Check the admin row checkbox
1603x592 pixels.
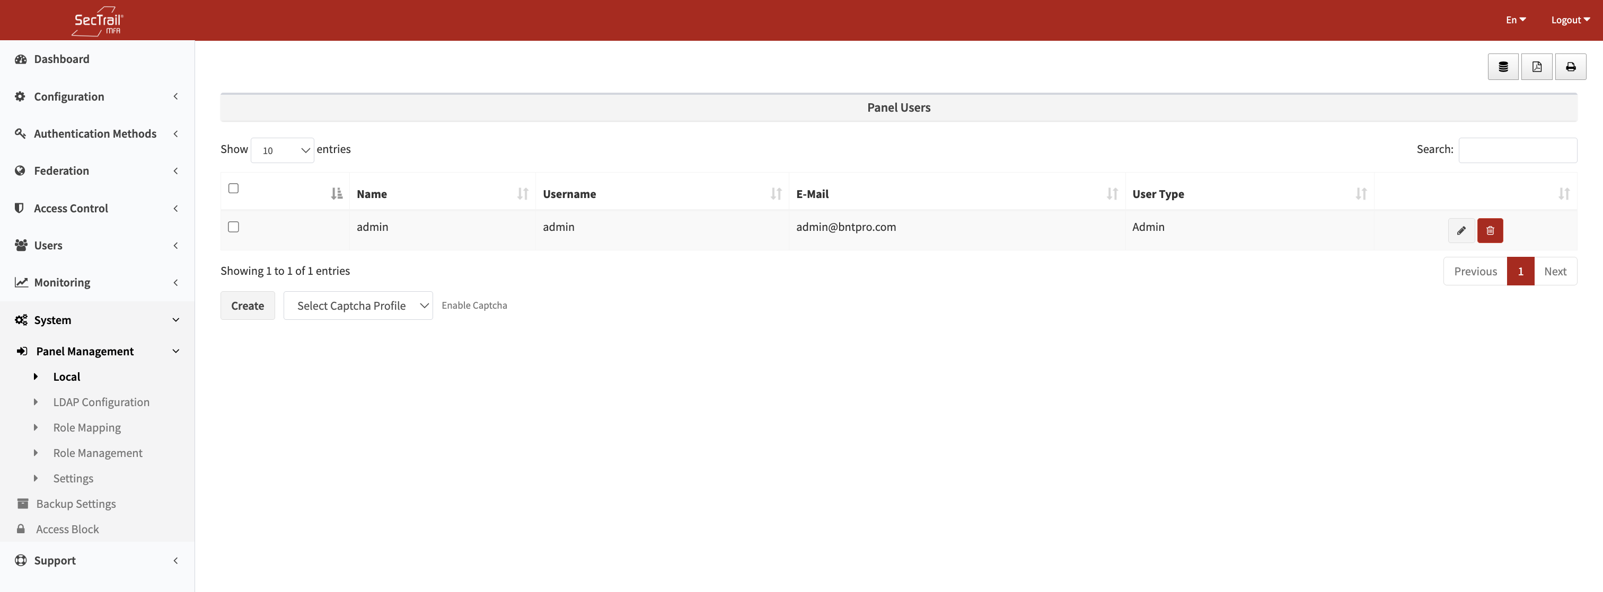tap(233, 227)
